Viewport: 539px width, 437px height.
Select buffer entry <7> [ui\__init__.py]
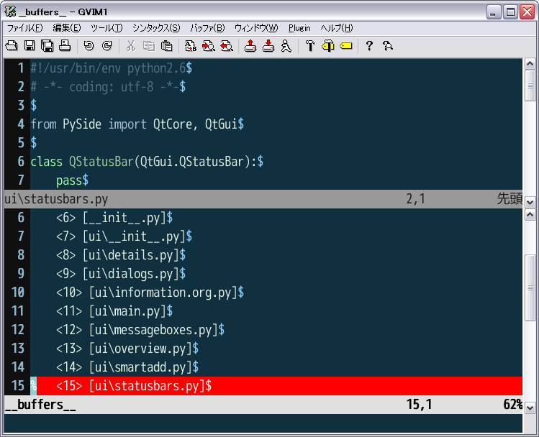coord(124,236)
